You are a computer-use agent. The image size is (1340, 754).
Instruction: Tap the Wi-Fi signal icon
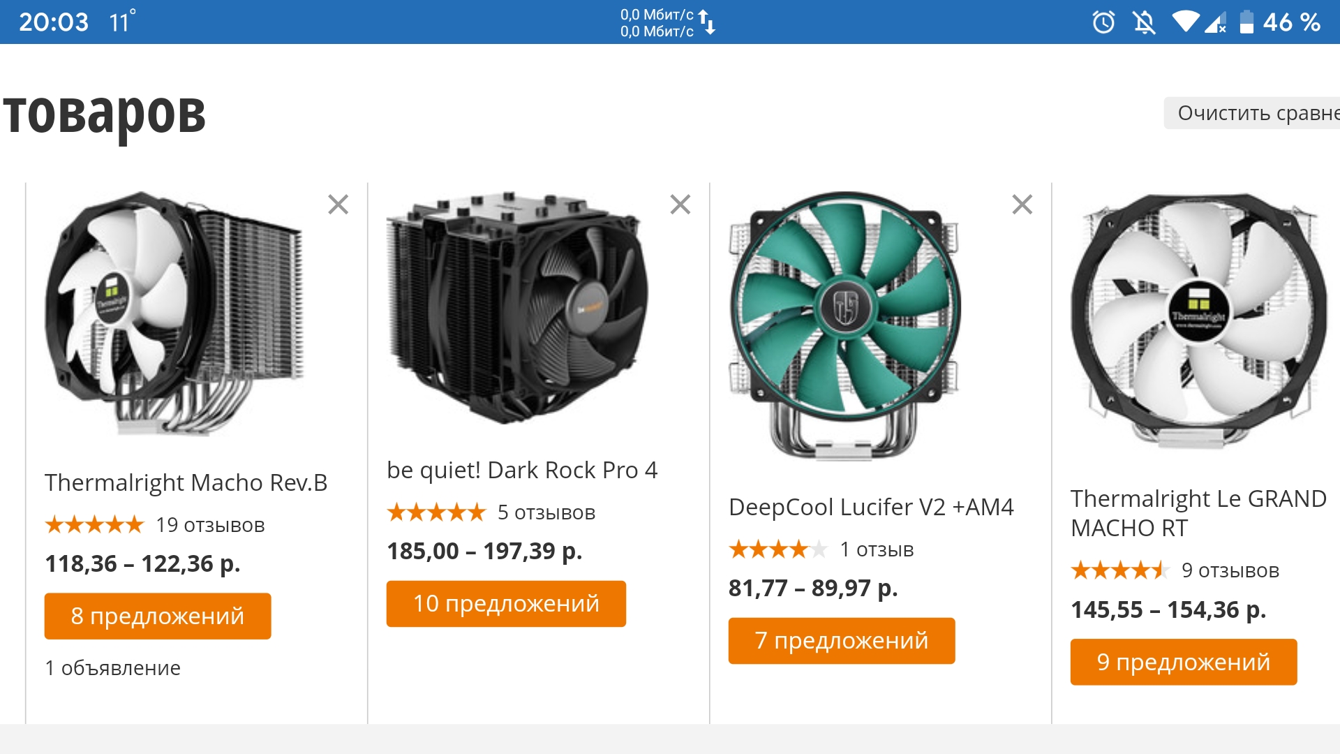pos(1185,22)
